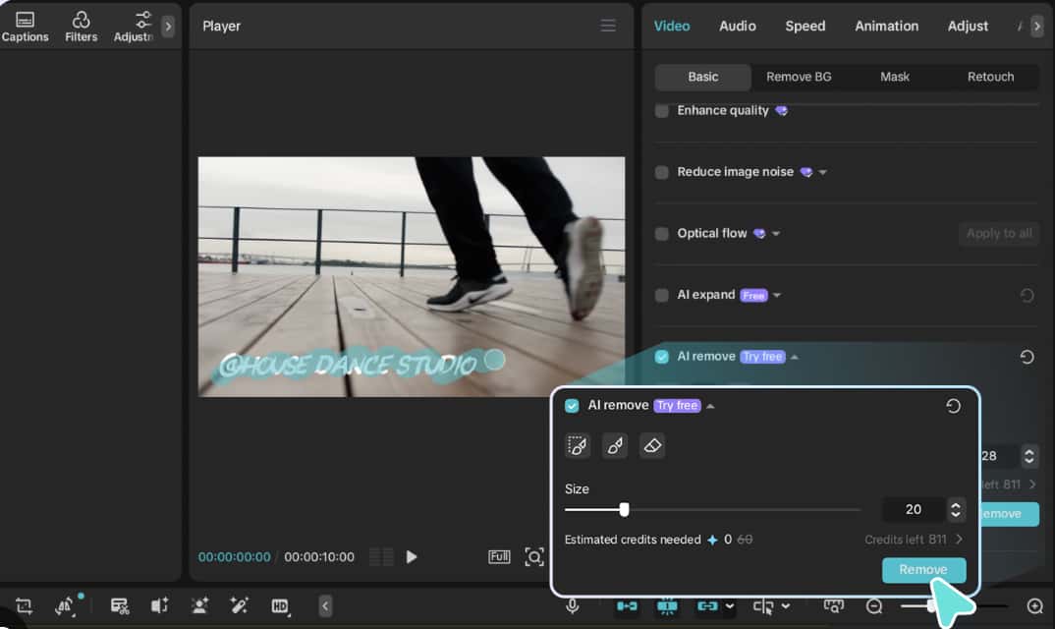Switch to the Speed tab

coord(805,27)
